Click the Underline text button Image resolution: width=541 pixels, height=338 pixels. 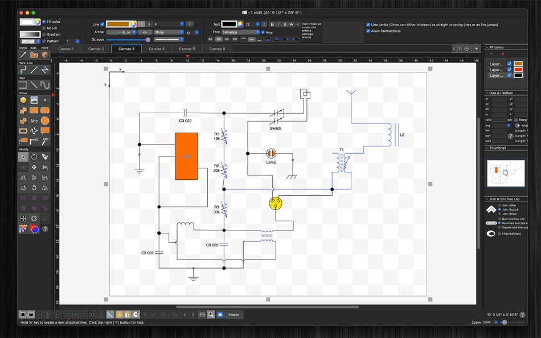[285, 24]
